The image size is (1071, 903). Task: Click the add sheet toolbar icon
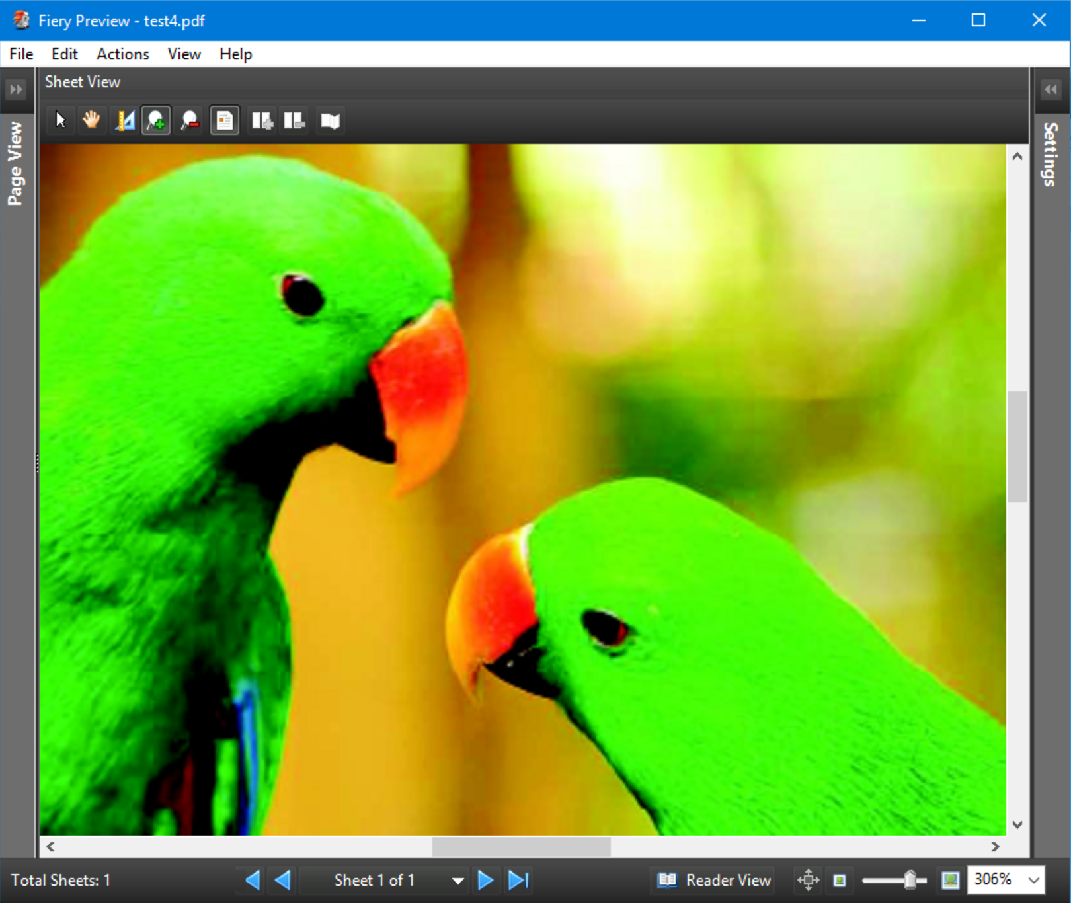262,120
